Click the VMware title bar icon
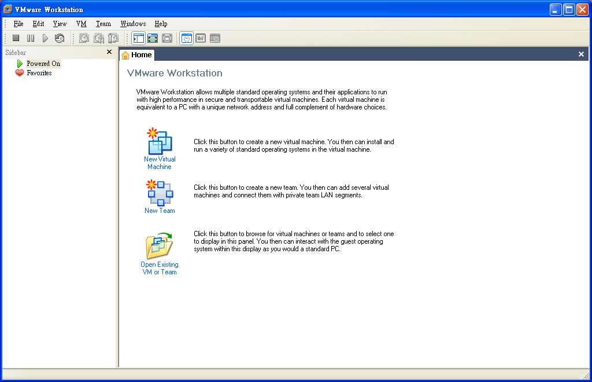The image size is (592, 382). 8,9
